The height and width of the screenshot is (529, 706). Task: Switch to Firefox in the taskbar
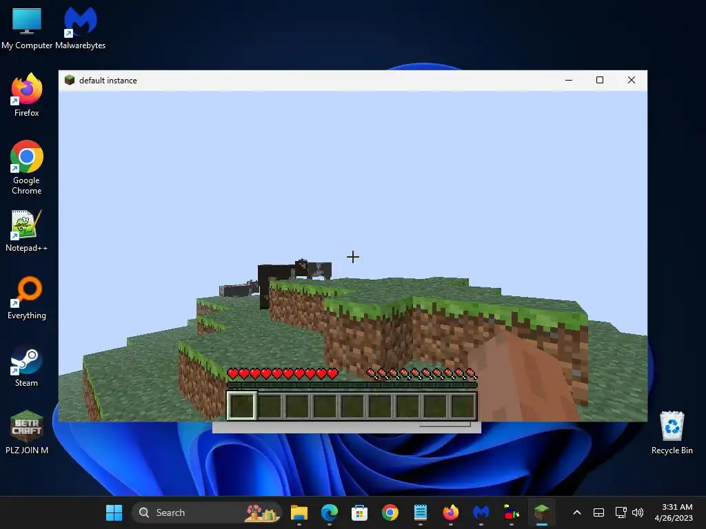pyautogui.click(x=451, y=512)
